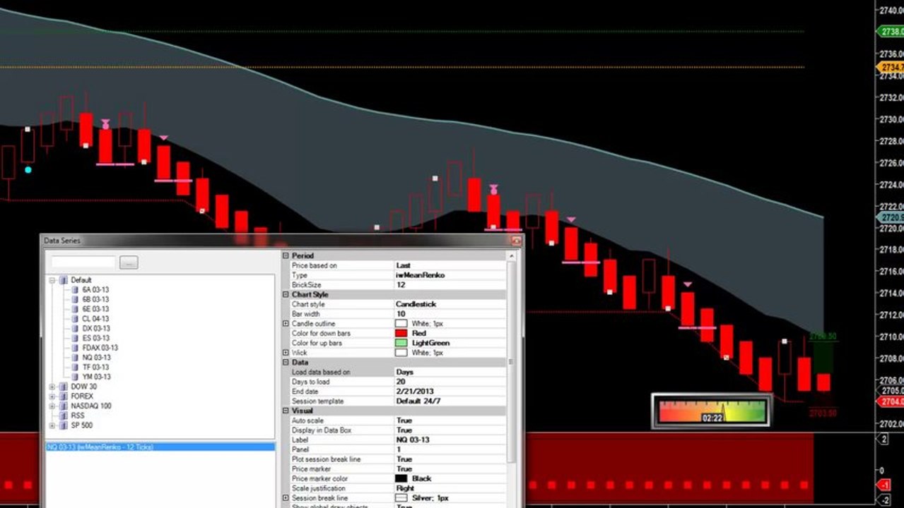Collapse the Period property section

[x=286, y=255]
